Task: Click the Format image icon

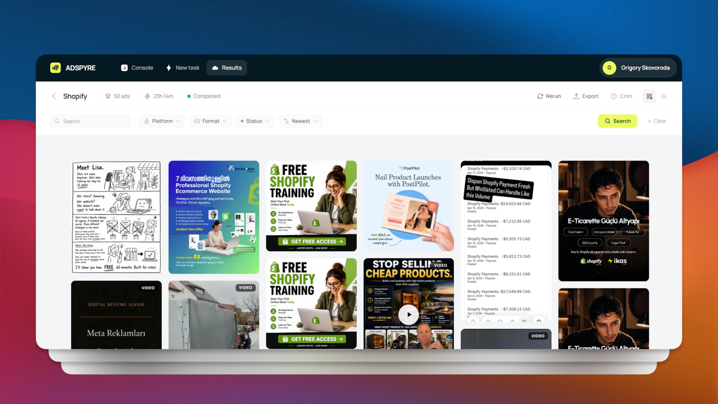Action: pos(197,121)
